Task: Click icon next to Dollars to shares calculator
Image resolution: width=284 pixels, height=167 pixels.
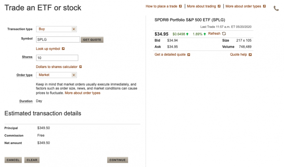Action: pyautogui.click(x=80, y=67)
